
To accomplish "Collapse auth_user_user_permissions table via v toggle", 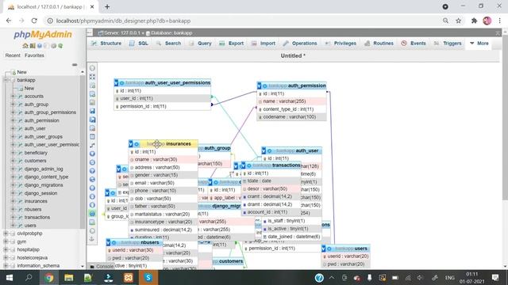I will (116, 83).
